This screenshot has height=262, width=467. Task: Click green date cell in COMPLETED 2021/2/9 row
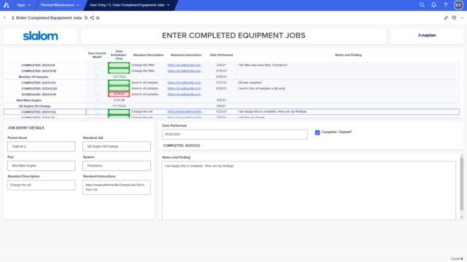coord(119,65)
